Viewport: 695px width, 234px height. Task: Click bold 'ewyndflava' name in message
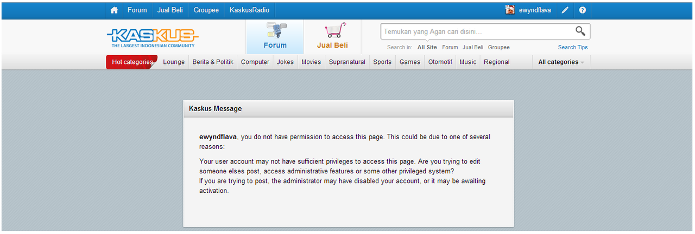pos(218,137)
